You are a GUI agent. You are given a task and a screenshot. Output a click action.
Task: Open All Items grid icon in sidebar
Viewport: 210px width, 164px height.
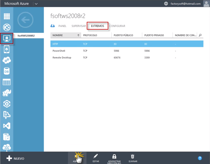tap(7, 16)
